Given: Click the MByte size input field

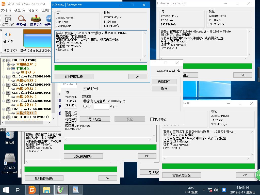Looking at the screenshot, I should (x=101, y=106).
